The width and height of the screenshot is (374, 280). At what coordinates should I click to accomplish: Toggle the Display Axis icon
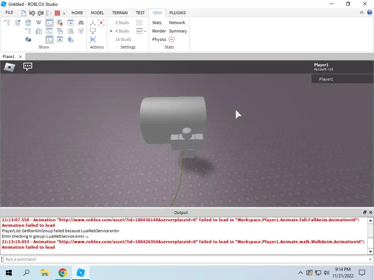point(93,23)
